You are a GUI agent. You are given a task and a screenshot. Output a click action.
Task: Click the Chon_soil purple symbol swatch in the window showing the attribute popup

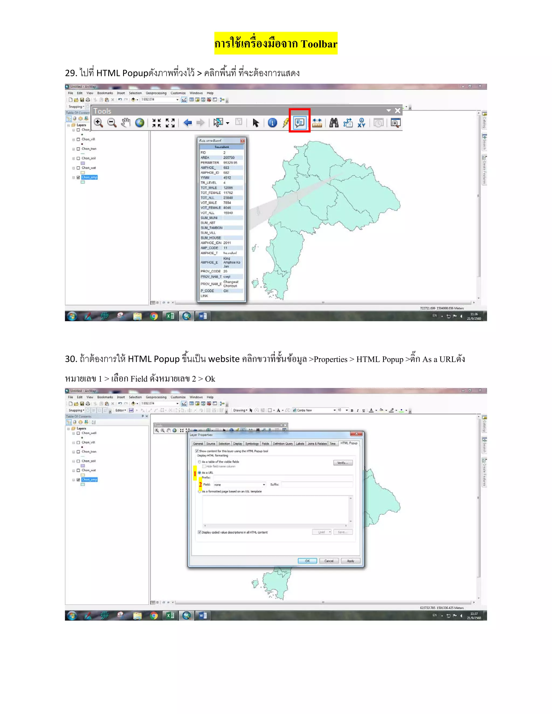(x=83, y=163)
